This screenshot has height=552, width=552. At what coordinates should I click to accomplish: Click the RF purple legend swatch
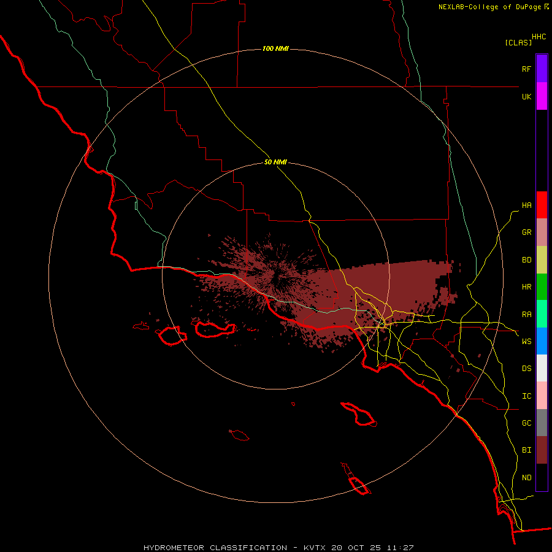point(542,69)
